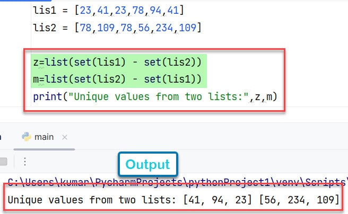Click the stop button in run toolbar
This screenshot has width=348, height=214.
point(3,162)
